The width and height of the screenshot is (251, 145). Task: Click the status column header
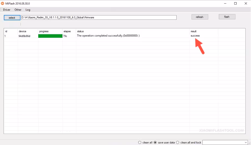point(81,31)
